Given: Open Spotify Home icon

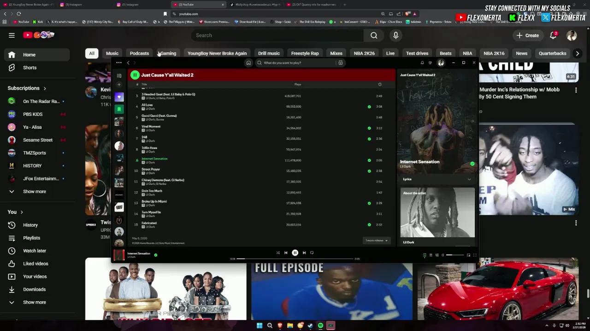Looking at the screenshot, I should (x=248, y=63).
